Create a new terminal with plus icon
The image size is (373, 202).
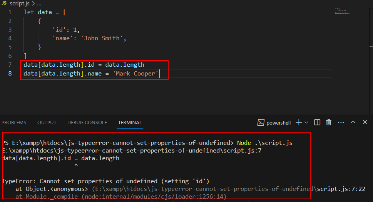299,122
